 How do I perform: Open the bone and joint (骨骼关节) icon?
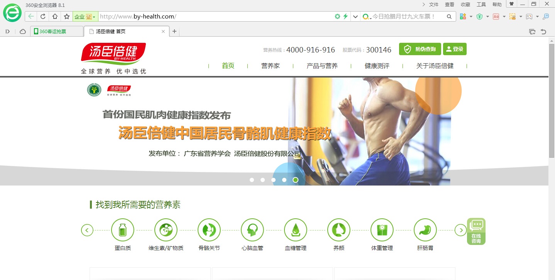click(x=209, y=230)
